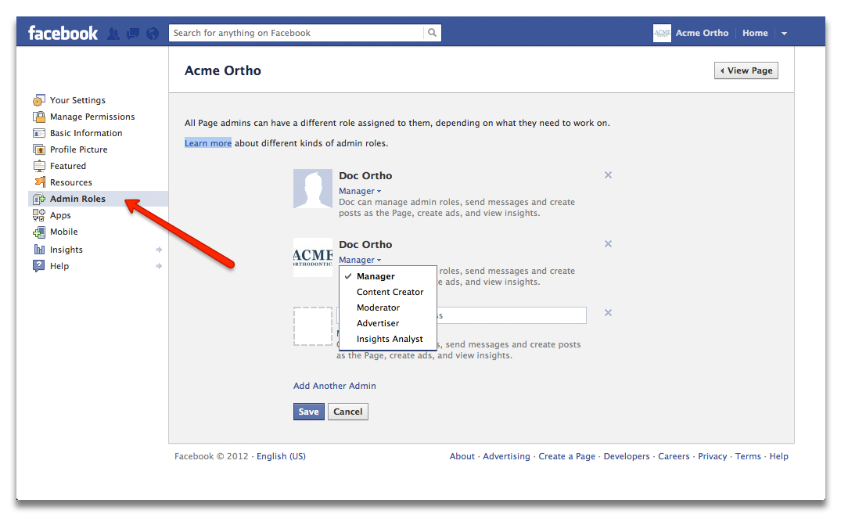Open first Doc Ortho's Manager role dropdown
Viewport: 841px width, 518px height.
(x=360, y=191)
